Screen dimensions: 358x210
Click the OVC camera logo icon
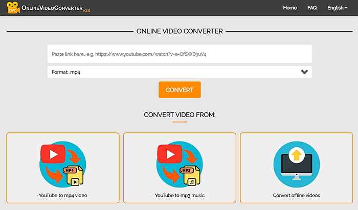click(13, 8)
